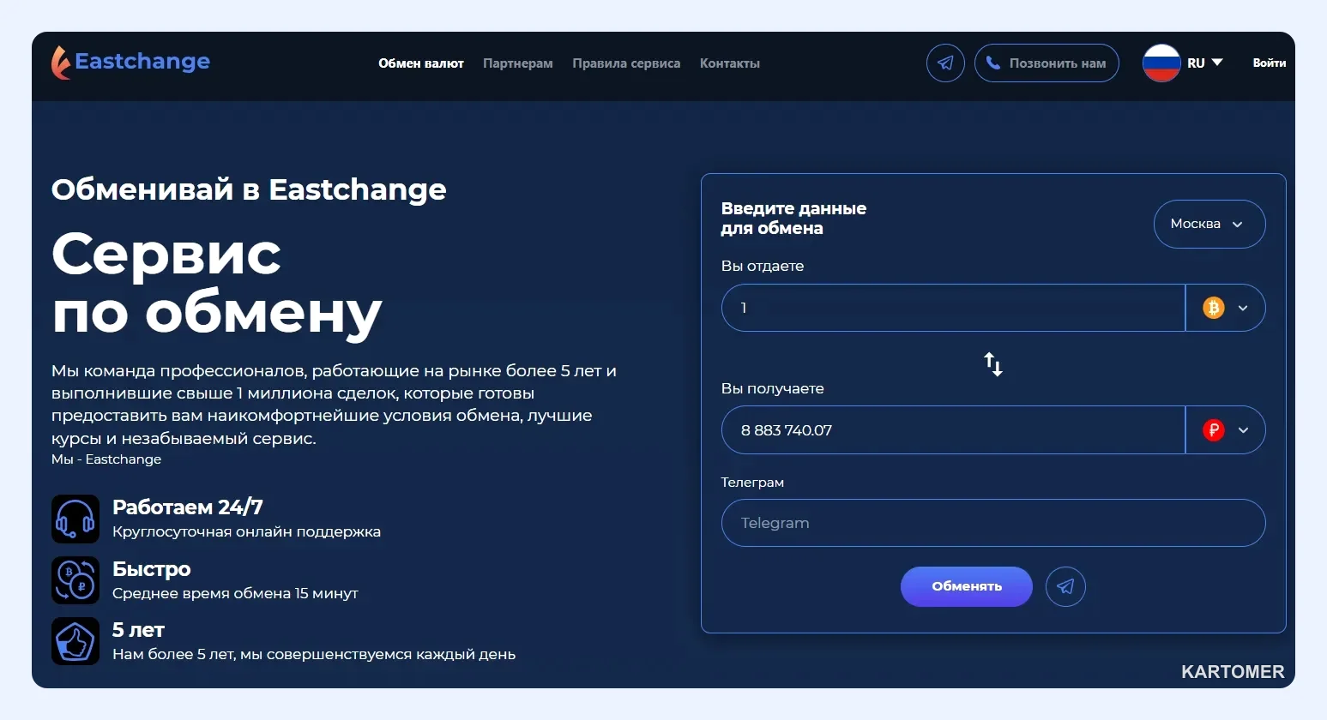Swap currencies with the up-down arrows icon
The image size is (1327, 720).
click(x=993, y=364)
